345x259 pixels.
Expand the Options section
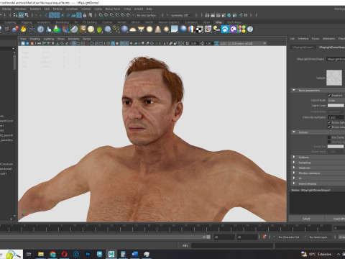coord(294,157)
